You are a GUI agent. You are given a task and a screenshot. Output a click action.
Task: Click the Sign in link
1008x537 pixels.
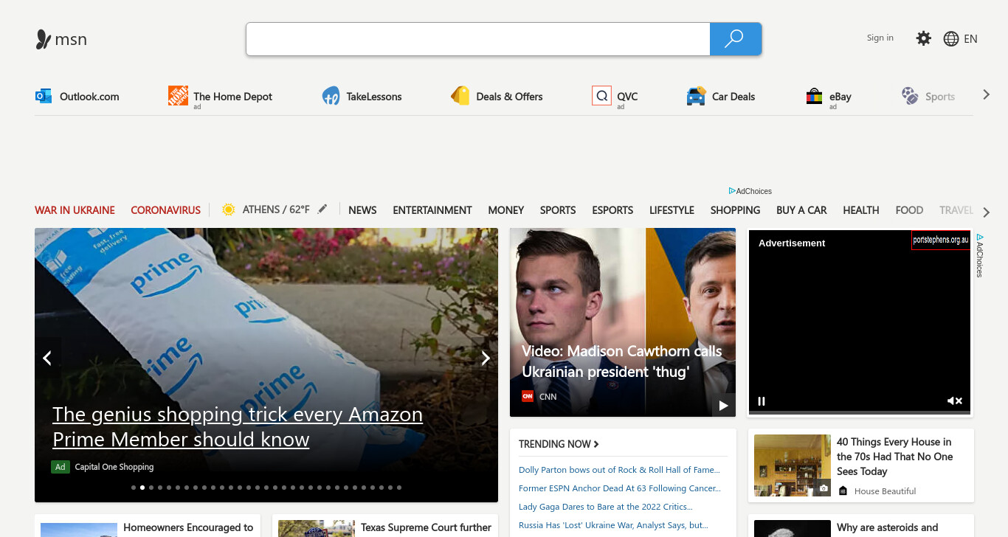click(x=880, y=38)
